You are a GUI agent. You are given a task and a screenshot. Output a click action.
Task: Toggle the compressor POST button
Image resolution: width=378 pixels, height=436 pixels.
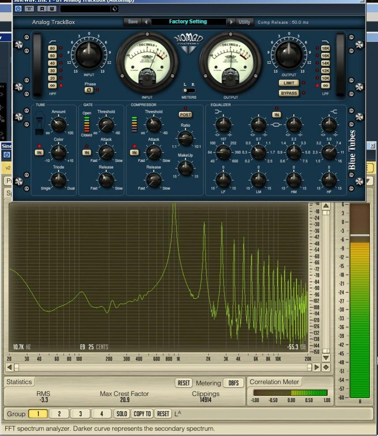[x=185, y=115]
